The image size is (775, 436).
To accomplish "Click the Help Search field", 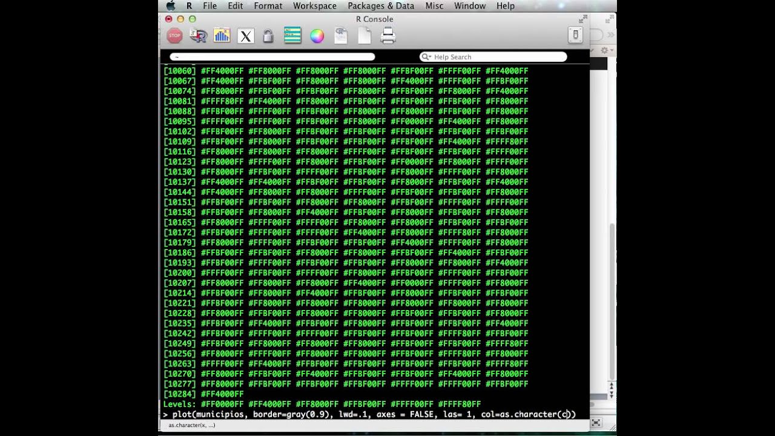I will (x=493, y=57).
